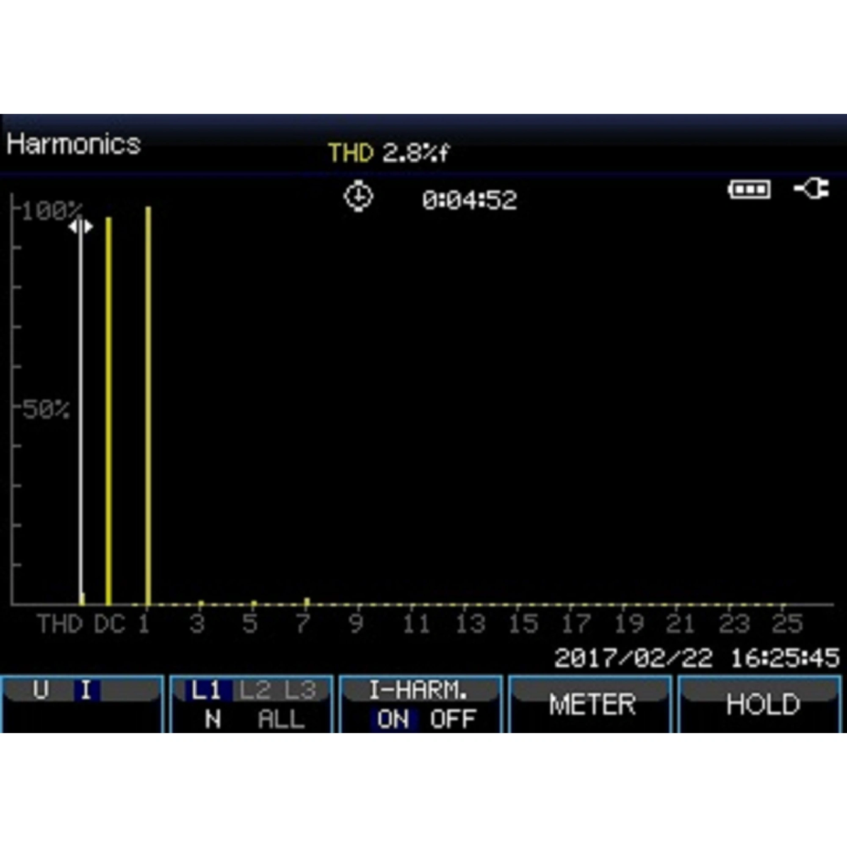Select voltage U in the U/I softkey
The image size is (847, 847).
[x=41, y=690]
